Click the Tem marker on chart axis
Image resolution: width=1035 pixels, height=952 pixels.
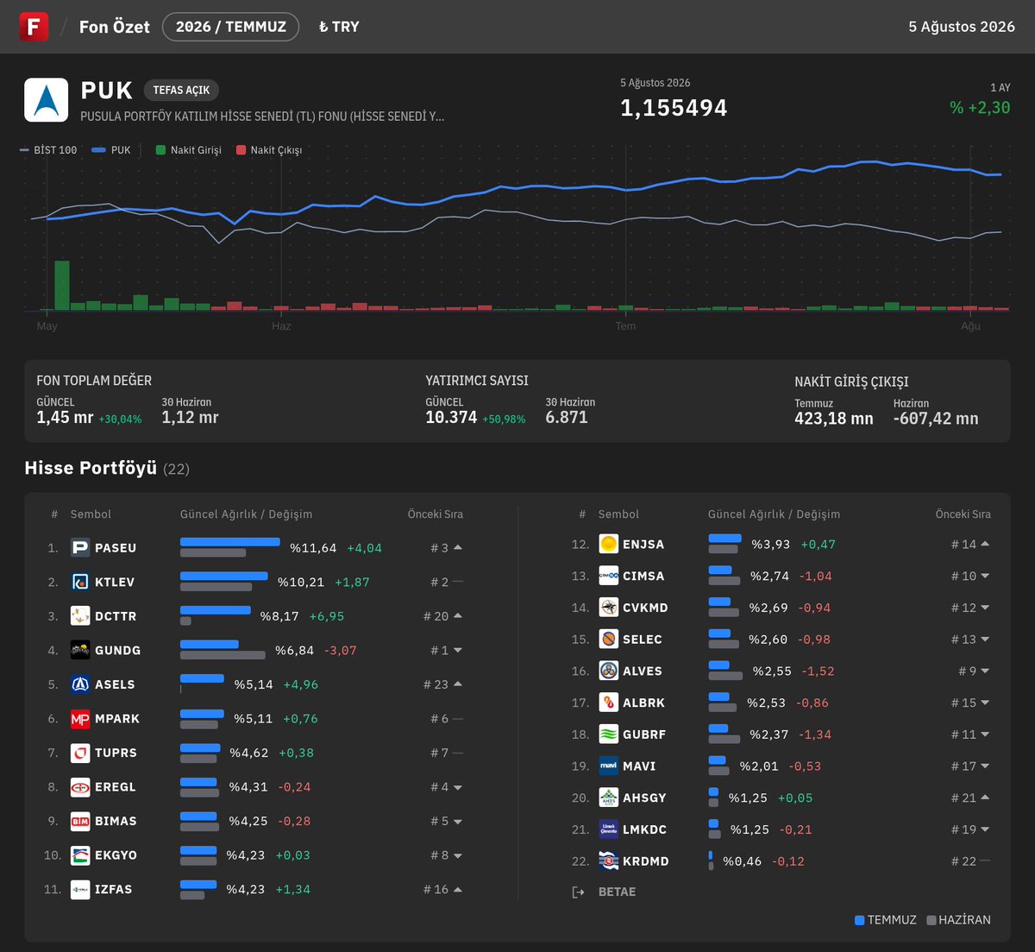(x=625, y=326)
